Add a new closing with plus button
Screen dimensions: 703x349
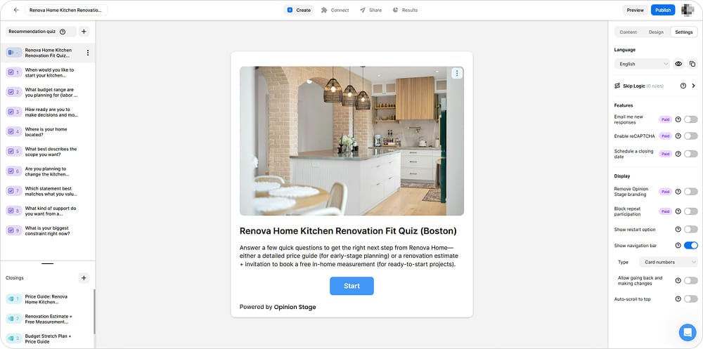(84, 278)
